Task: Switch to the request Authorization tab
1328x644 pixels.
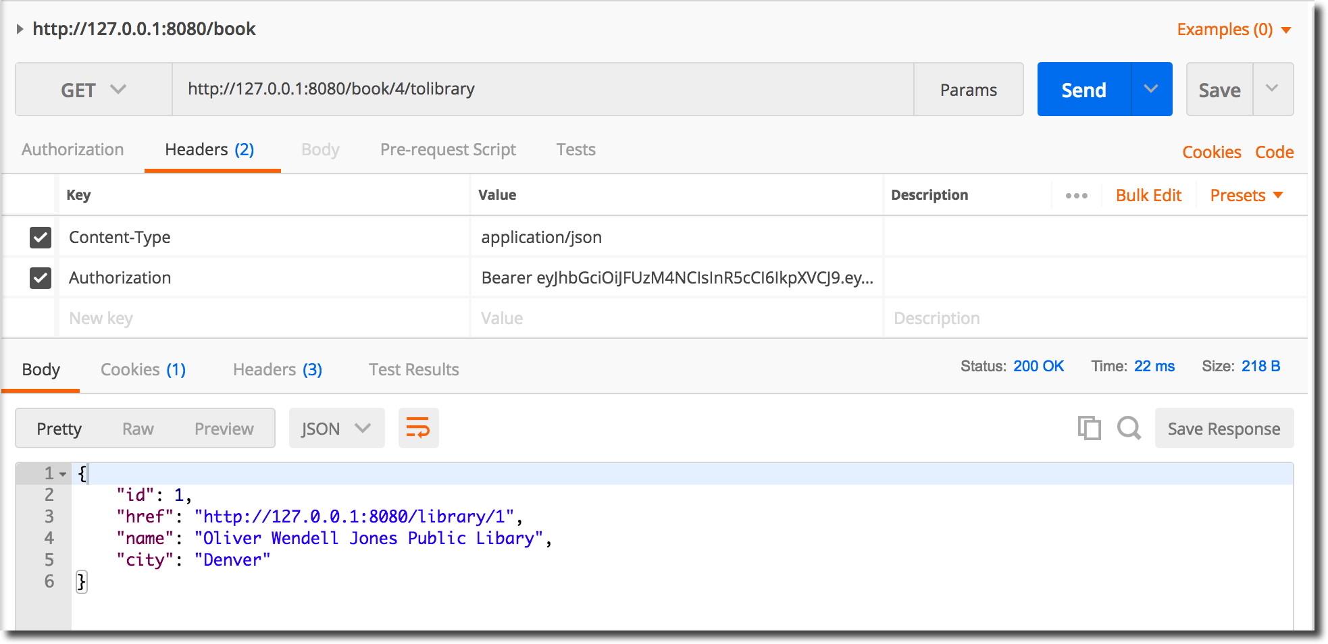Action: [x=73, y=149]
